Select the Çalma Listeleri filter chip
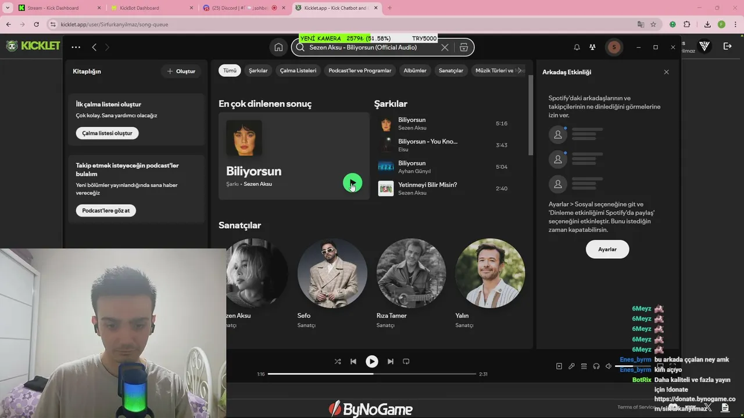 coord(298,70)
